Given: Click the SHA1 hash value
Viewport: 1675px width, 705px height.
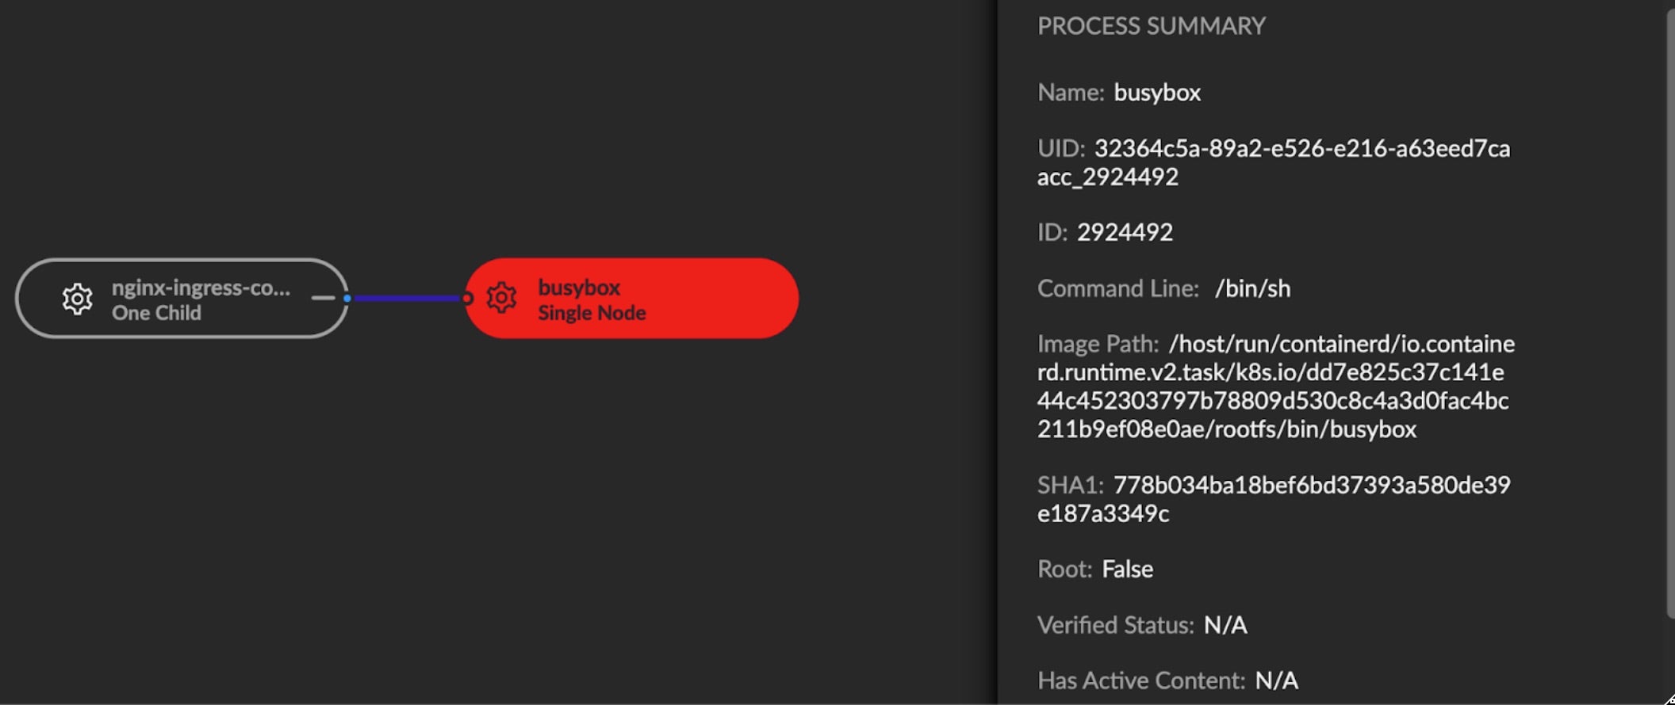Looking at the screenshot, I should (x=1311, y=485).
